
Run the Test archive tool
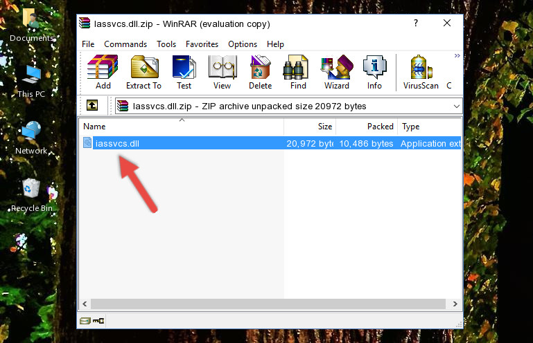pyautogui.click(x=184, y=72)
